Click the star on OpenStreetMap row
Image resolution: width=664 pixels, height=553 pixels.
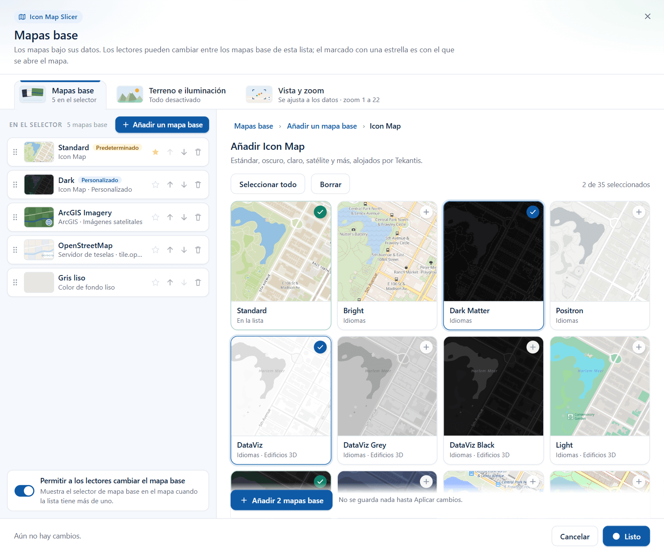click(x=156, y=250)
